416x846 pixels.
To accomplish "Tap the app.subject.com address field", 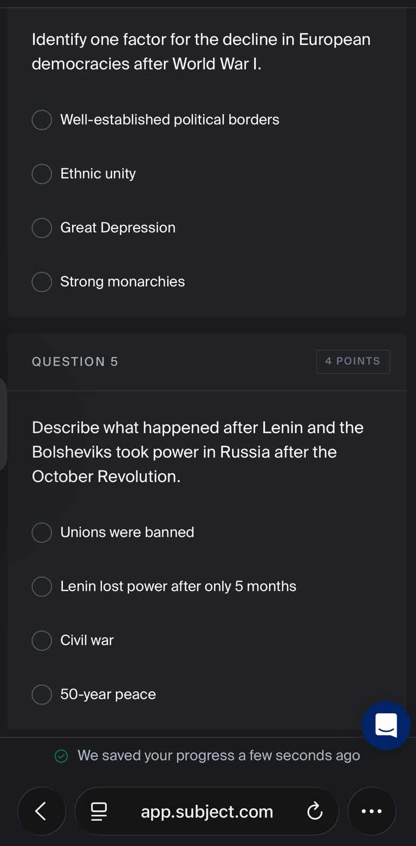I will tap(207, 811).
